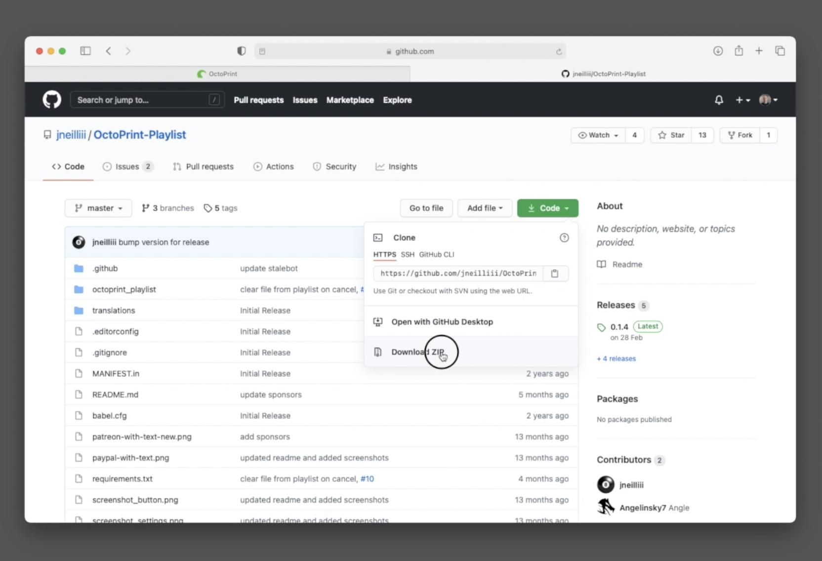Select the SSH clone option

pos(408,254)
